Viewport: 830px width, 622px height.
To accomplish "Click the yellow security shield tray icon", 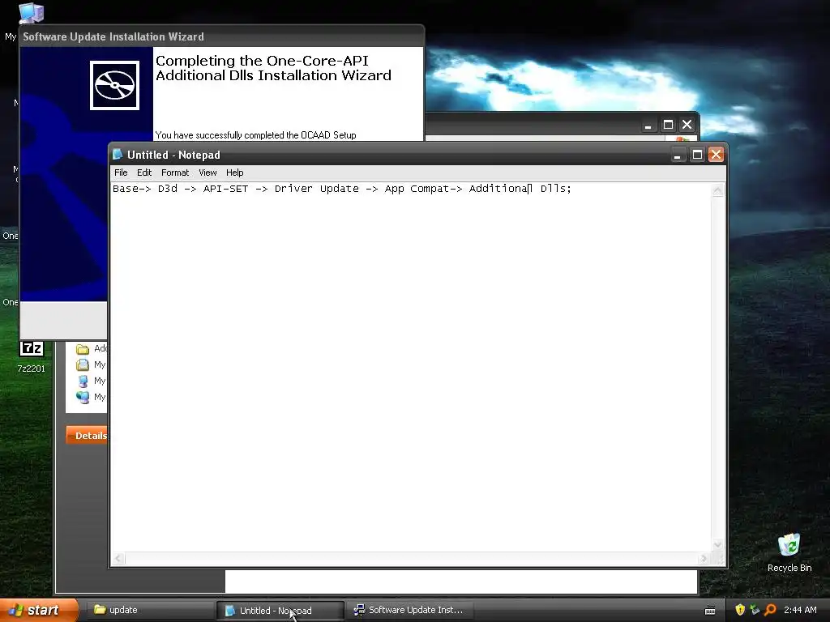I will (x=739, y=610).
